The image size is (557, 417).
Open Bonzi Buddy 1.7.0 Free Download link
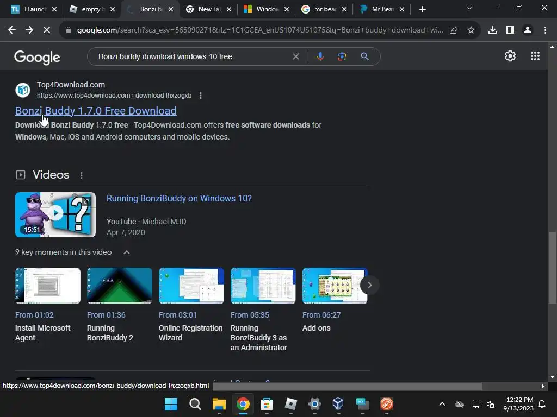point(96,111)
